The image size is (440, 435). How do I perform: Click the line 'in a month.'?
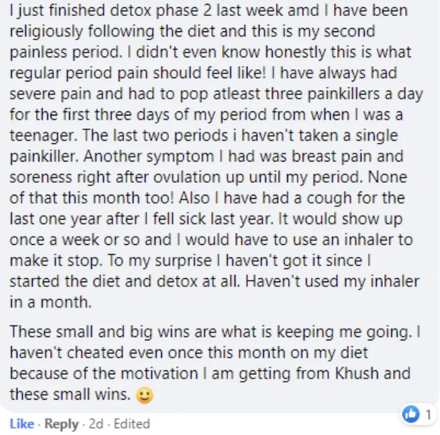[x=51, y=302]
